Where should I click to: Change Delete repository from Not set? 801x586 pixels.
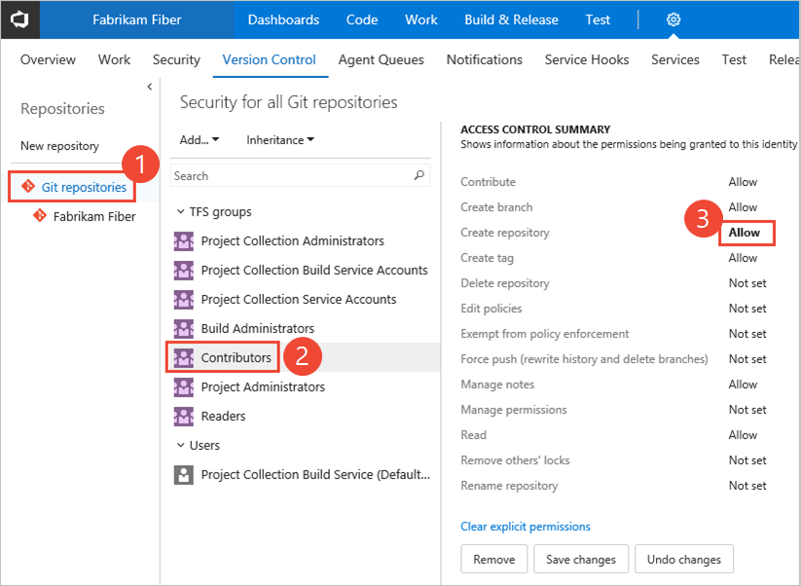(x=746, y=282)
